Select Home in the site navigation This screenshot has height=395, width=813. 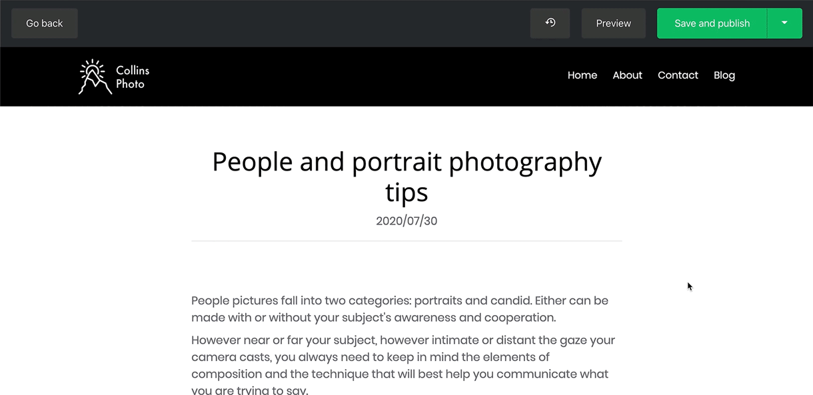click(582, 75)
